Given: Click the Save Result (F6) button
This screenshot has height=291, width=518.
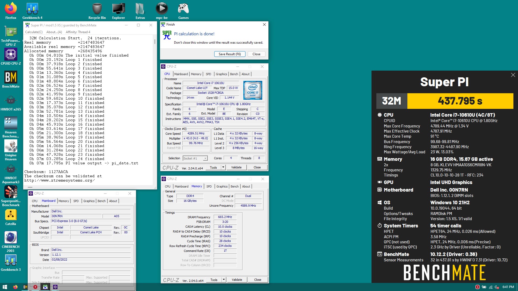Looking at the screenshot, I should coord(230,54).
